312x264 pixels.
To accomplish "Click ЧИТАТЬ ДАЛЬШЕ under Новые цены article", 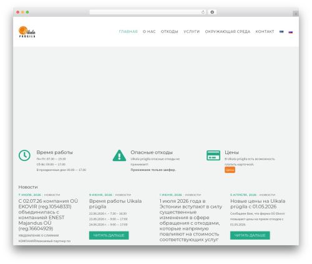I will [x=250, y=235].
